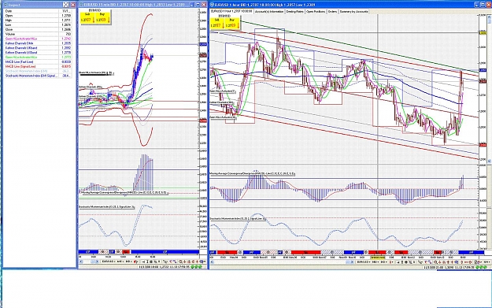The width and height of the screenshot is (492, 308).
Task: Open the Account(s) Information tab
Action: point(269,11)
